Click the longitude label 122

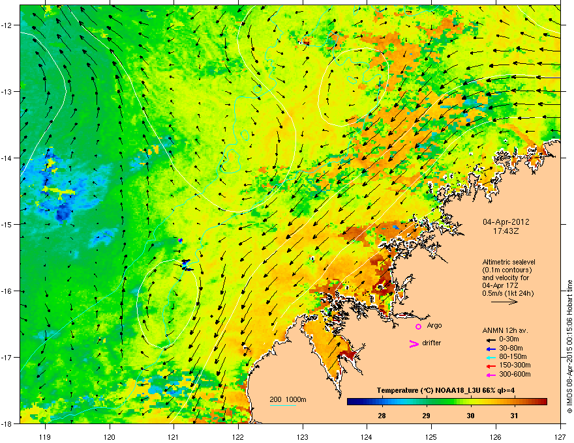coord(238,436)
